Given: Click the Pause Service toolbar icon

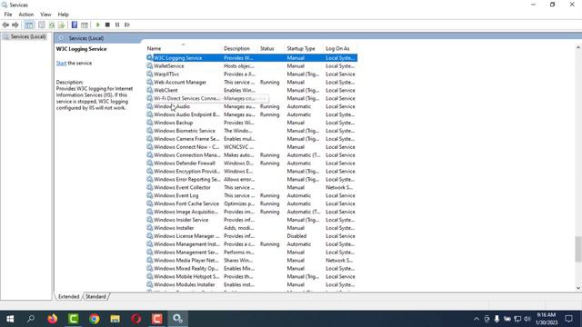Looking at the screenshot, I should point(117,25).
